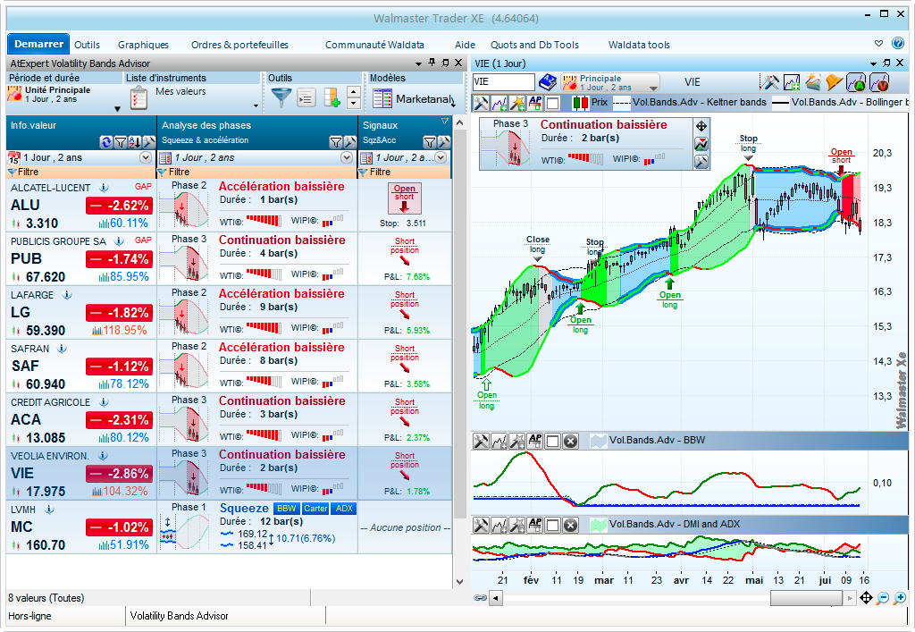Image resolution: width=915 pixels, height=632 pixels.
Task: Click the filter icon in Analyse des phases header
Action: click(336, 142)
